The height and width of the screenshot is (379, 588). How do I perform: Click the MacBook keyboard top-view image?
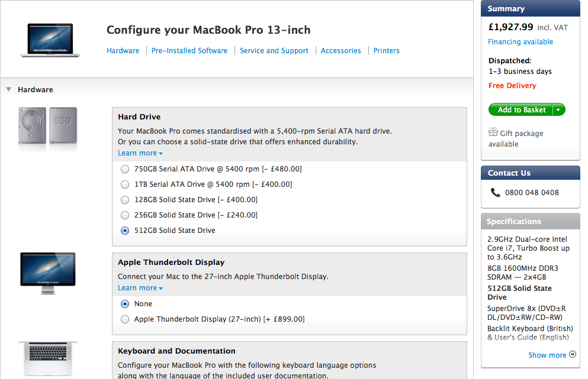pyautogui.click(x=47, y=358)
